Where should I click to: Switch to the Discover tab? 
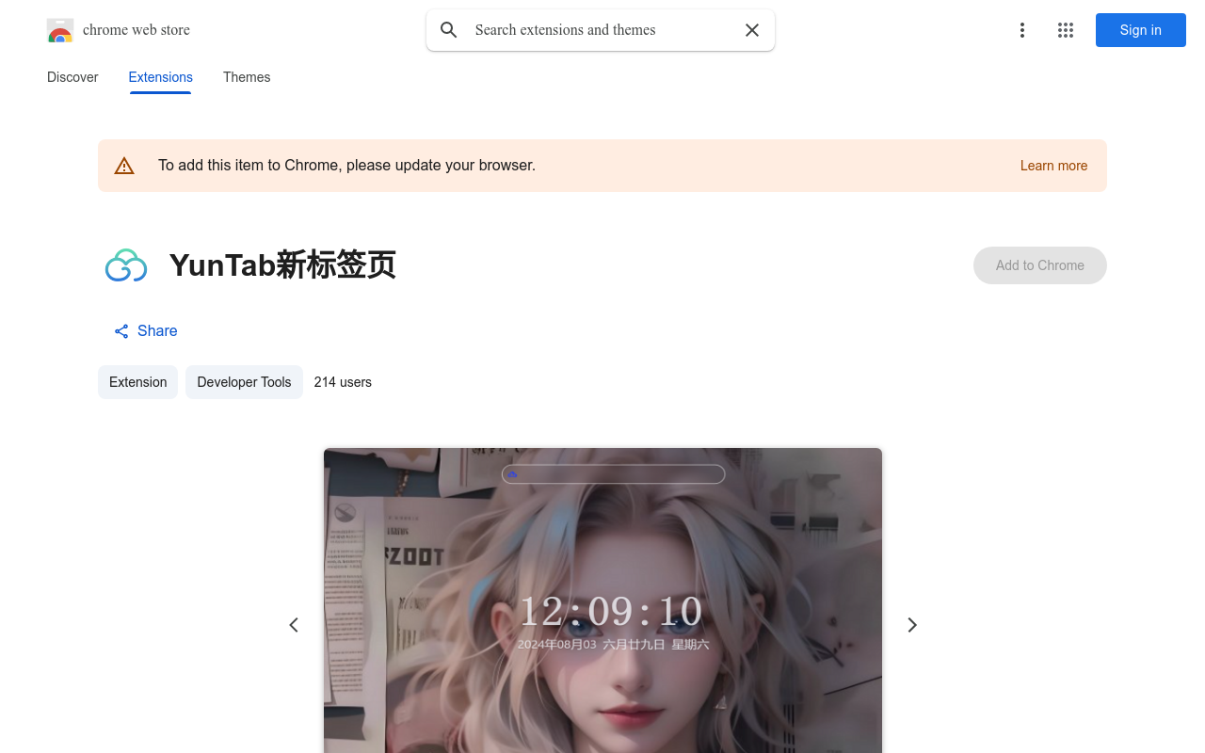pyautogui.click(x=72, y=77)
